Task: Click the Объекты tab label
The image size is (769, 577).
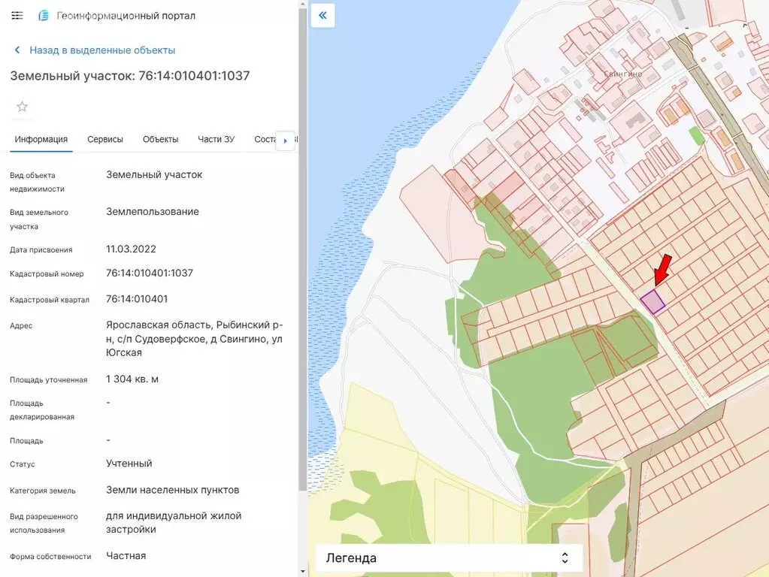Action: 160,139
